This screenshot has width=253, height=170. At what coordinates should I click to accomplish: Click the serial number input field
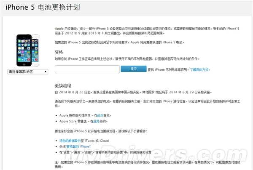coord(87,69)
